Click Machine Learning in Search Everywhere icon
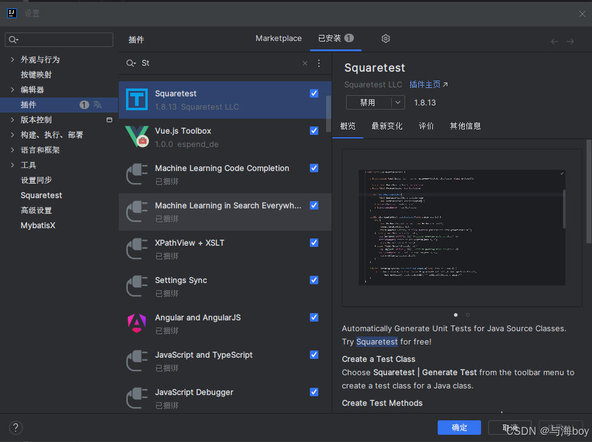The image size is (592, 442). click(x=137, y=211)
